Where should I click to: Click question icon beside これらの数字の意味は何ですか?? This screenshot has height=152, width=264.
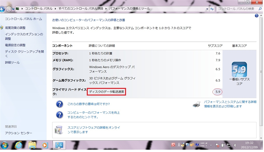tap(60, 104)
